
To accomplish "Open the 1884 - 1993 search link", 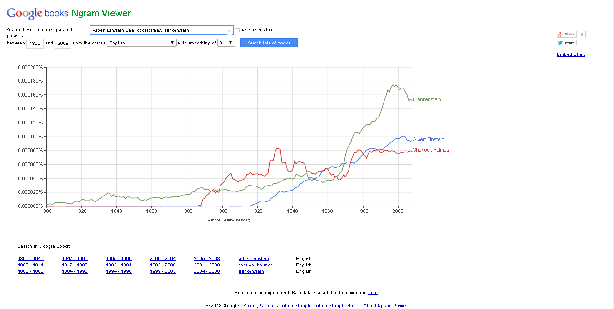I will click(75, 271).
